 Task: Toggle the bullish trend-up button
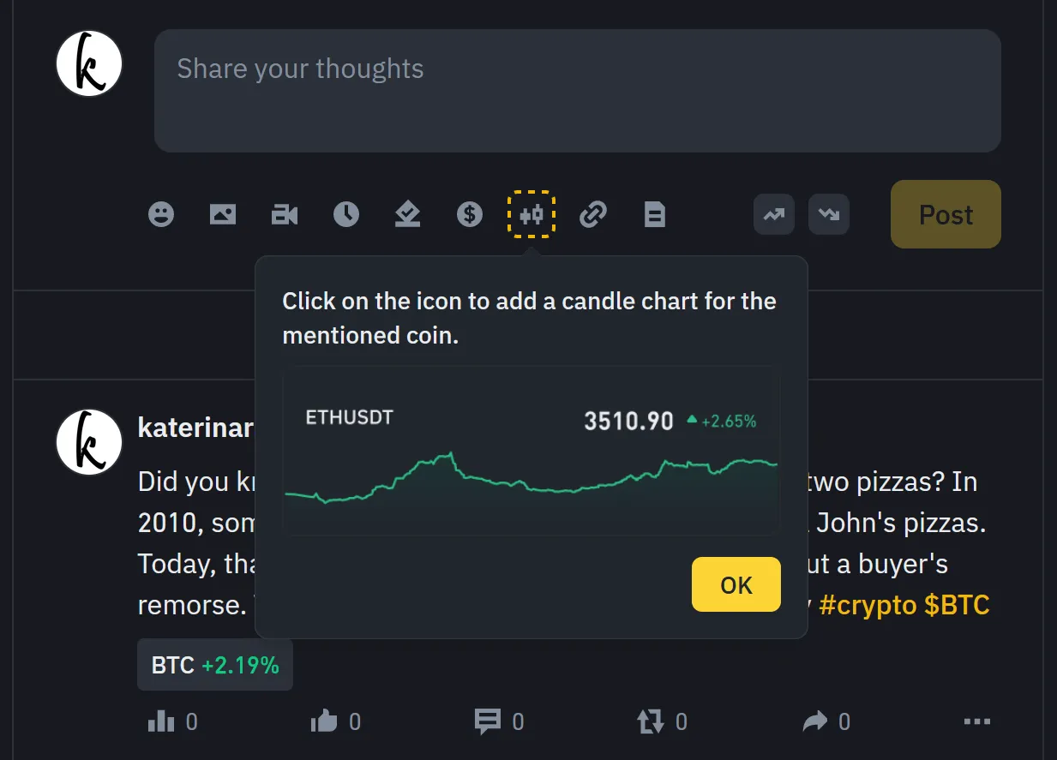click(x=774, y=214)
